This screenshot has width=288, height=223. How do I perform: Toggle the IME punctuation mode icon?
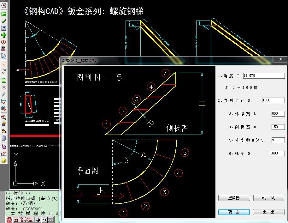(x=44, y=220)
